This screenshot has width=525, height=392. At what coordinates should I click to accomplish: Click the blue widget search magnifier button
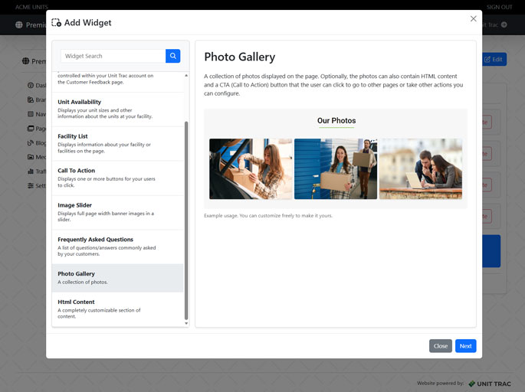(x=172, y=56)
